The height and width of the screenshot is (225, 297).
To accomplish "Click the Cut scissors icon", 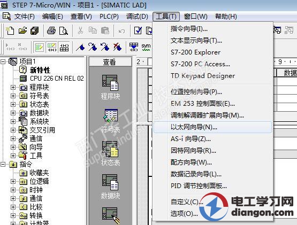I will 80,30.
